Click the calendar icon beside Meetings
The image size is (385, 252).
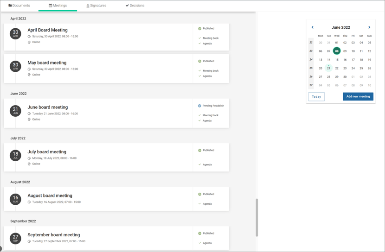(51, 6)
